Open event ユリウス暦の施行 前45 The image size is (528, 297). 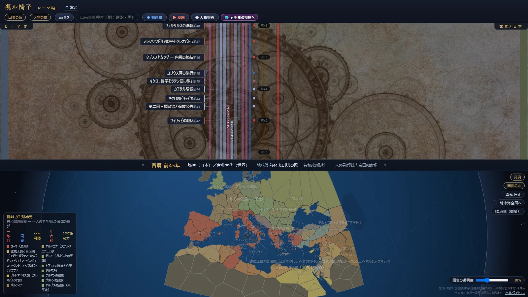(x=184, y=73)
